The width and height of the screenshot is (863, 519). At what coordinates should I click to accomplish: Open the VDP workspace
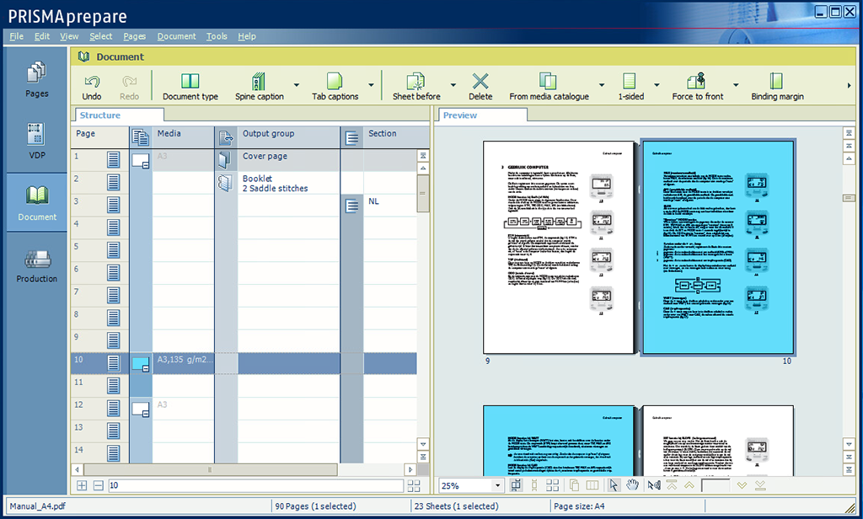click(37, 141)
